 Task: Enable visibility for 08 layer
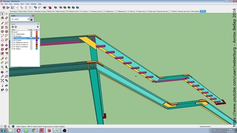(31, 49)
